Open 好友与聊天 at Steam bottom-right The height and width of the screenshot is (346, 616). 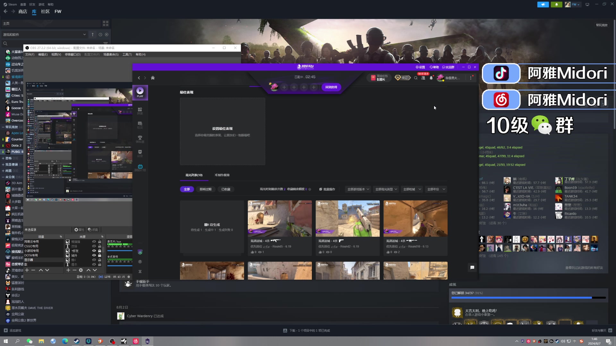(602, 331)
